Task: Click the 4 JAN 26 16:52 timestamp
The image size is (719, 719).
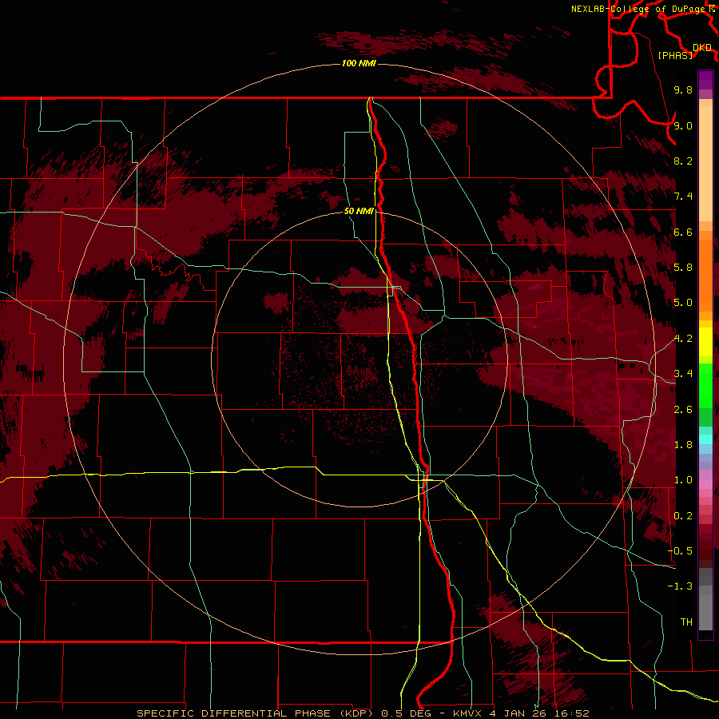Action: coord(539,713)
